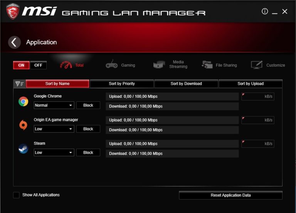Screen dimensions: 296x213
Task: Switch to Gaming mode label
Action: click(x=128, y=65)
